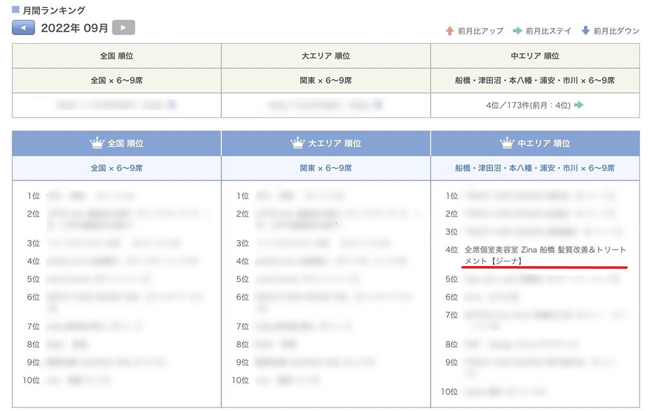Click the green 前月比ステイ arrow in the legend

518,31
